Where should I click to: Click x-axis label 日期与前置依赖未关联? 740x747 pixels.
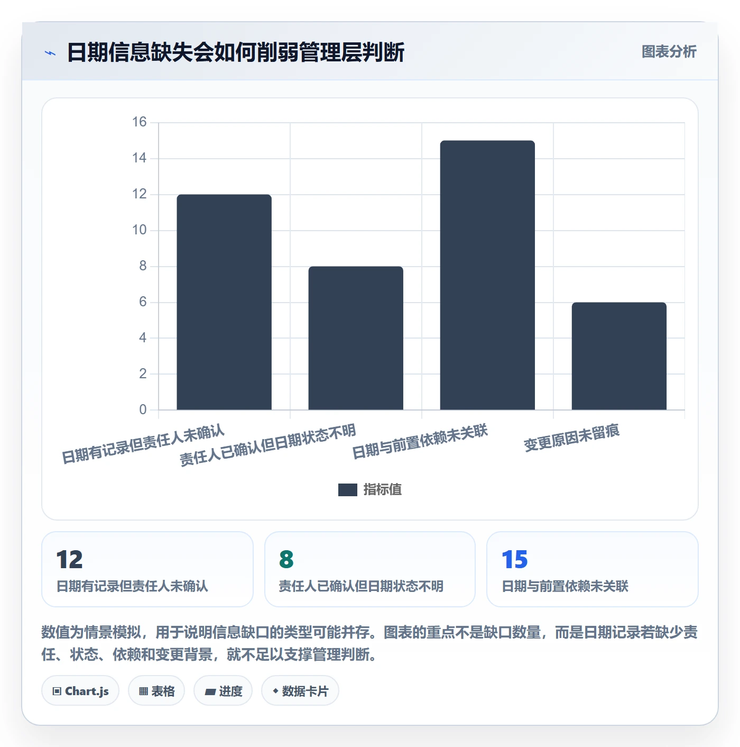pyautogui.click(x=420, y=442)
